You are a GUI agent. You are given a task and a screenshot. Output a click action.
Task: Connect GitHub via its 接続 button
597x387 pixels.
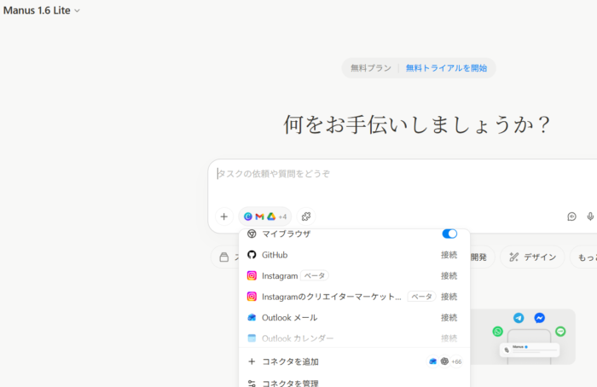click(449, 255)
